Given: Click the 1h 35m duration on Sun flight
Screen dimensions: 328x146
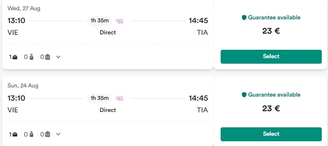Looking at the screenshot, I should 100,98.
